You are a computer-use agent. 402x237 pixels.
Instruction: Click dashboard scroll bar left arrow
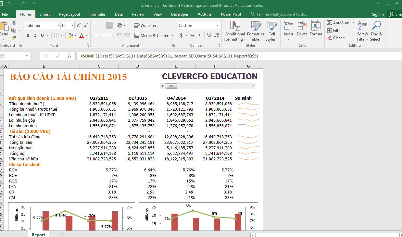pyautogui.click(x=163, y=86)
